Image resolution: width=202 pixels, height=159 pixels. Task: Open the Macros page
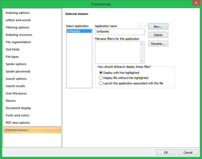point(11,101)
